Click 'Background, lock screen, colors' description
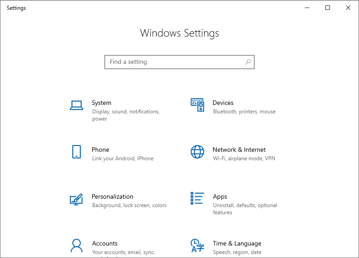Image resolution: width=359 pixels, height=258 pixels. [x=129, y=205]
